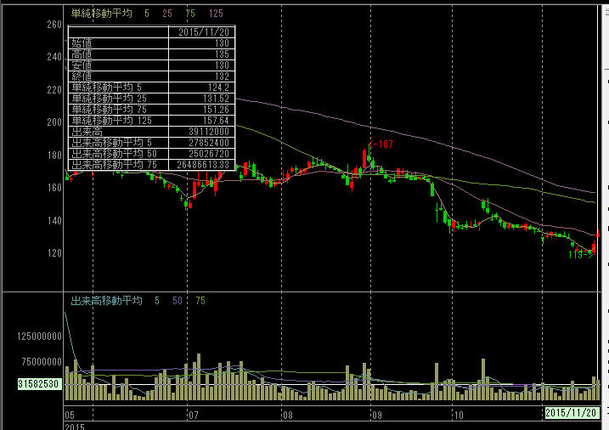609x430 pixels.
Task: Click the 始値 row label in the table
Action: pyautogui.click(x=82, y=43)
